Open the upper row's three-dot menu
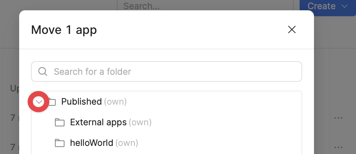The height and width of the screenshot is (154, 356). tap(338, 118)
